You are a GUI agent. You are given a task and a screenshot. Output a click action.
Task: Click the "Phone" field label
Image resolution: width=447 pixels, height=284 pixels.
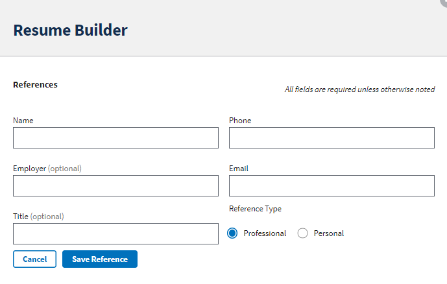[240, 121]
